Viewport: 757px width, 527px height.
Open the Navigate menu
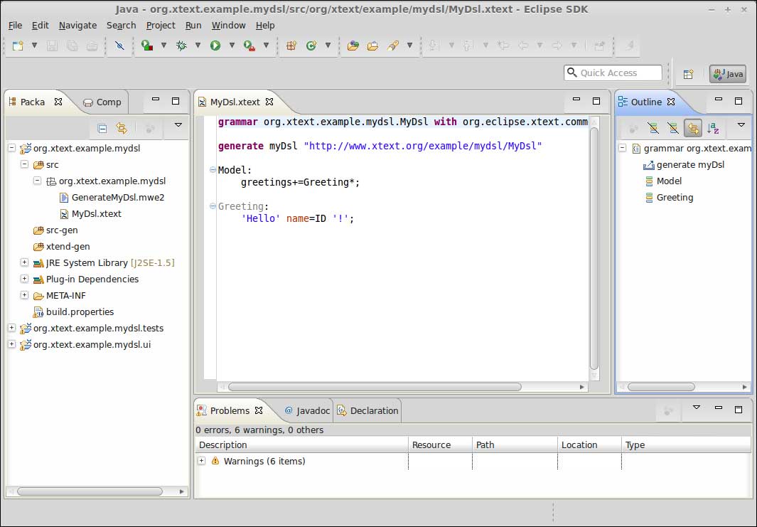(77, 25)
